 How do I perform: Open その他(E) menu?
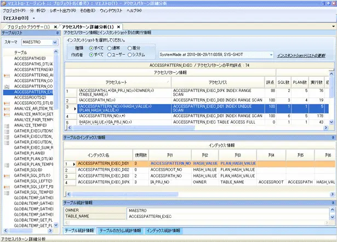pos(88,10)
